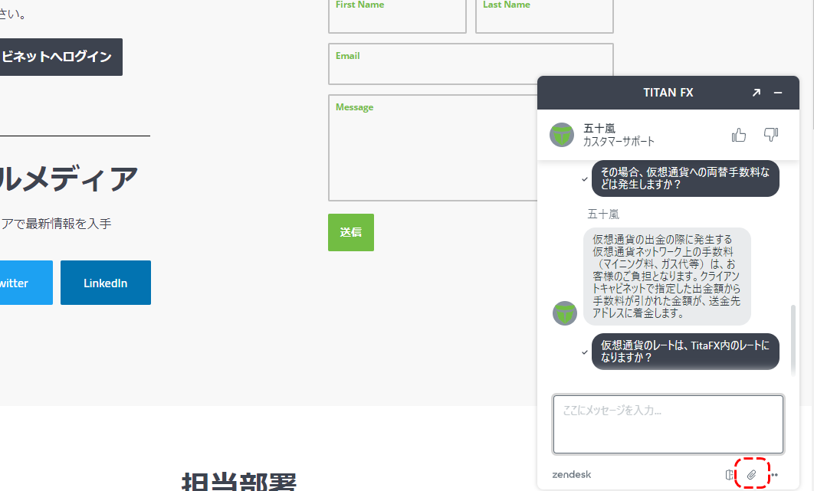Viewport: 814px width, 491px height.
Task: Open the zendesk link in chat footer
Action: coord(572,474)
